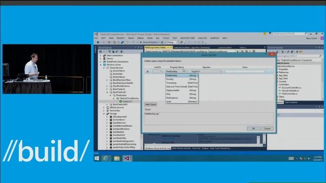Screen dimensions: 326x183
Task: Open the WINDOW menu
Action: 214,38
